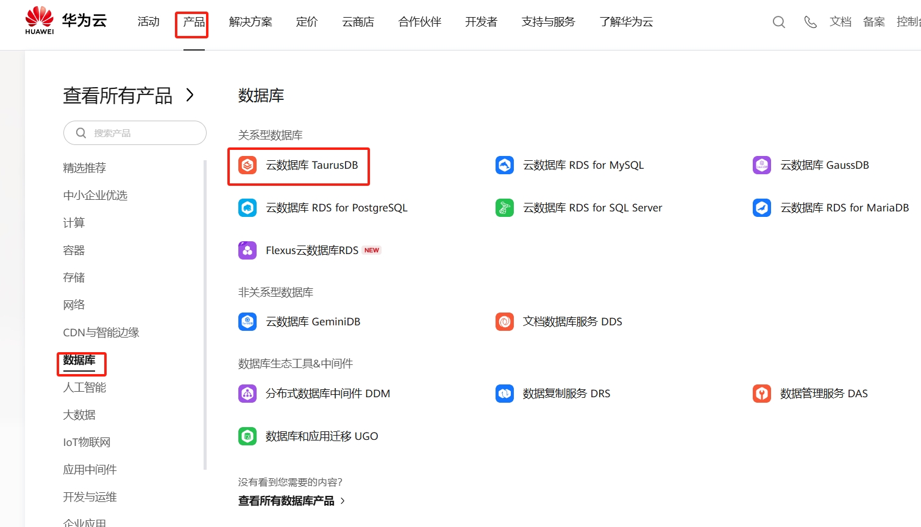Open the 合作伙伴 menu
Viewport: 921px width, 527px height.
click(419, 22)
